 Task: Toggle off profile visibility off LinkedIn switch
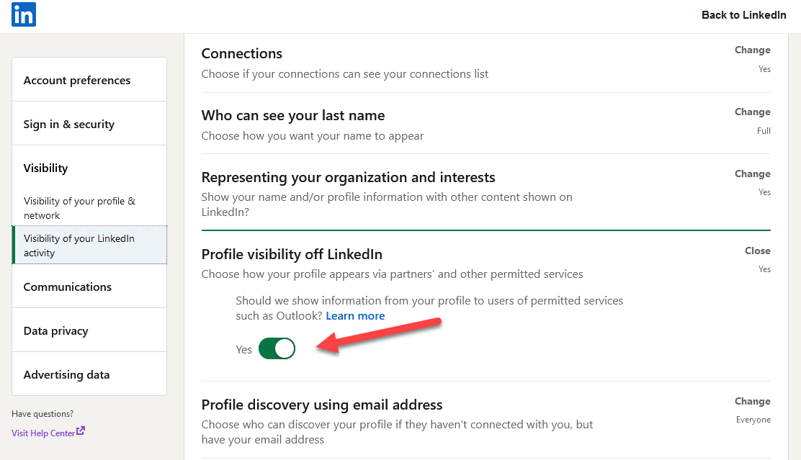pyautogui.click(x=277, y=349)
